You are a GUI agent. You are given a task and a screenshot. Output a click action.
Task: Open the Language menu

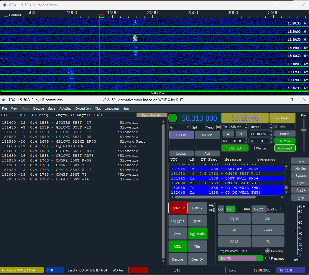point(111,108)
